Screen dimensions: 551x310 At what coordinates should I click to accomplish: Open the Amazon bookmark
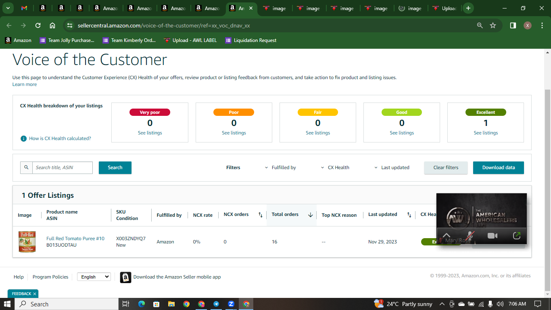pyautogui.click(x=18, y=40)
